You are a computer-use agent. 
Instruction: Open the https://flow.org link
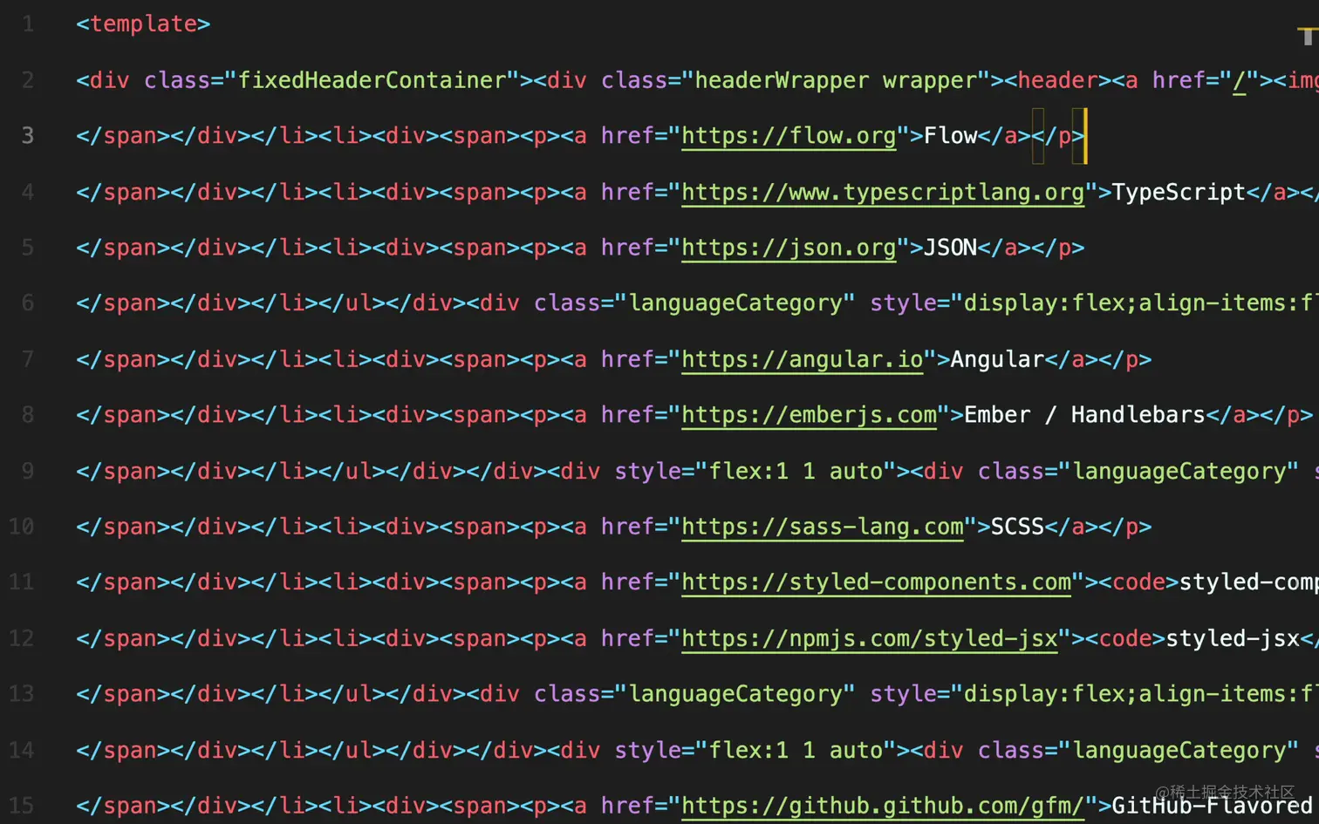tap(786, 135)
